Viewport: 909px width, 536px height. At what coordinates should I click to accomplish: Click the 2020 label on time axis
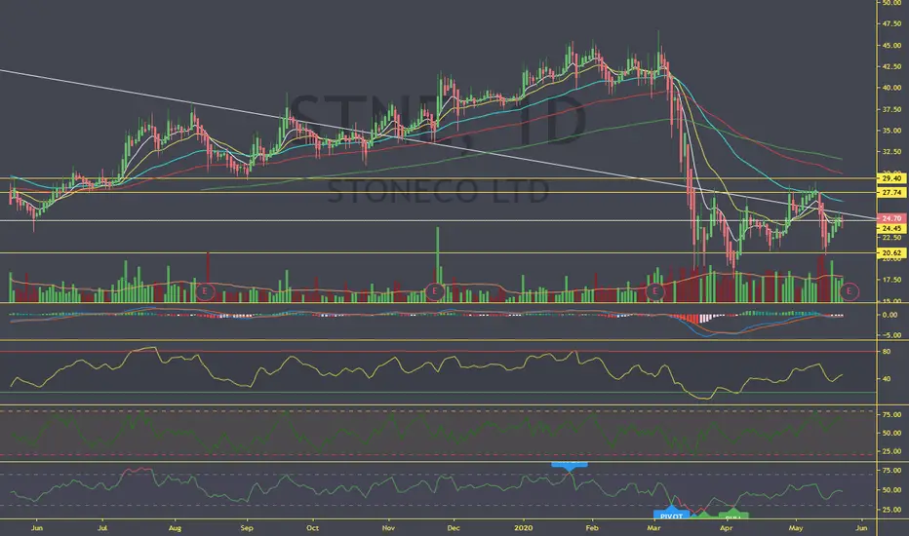[x=524, y=528]
